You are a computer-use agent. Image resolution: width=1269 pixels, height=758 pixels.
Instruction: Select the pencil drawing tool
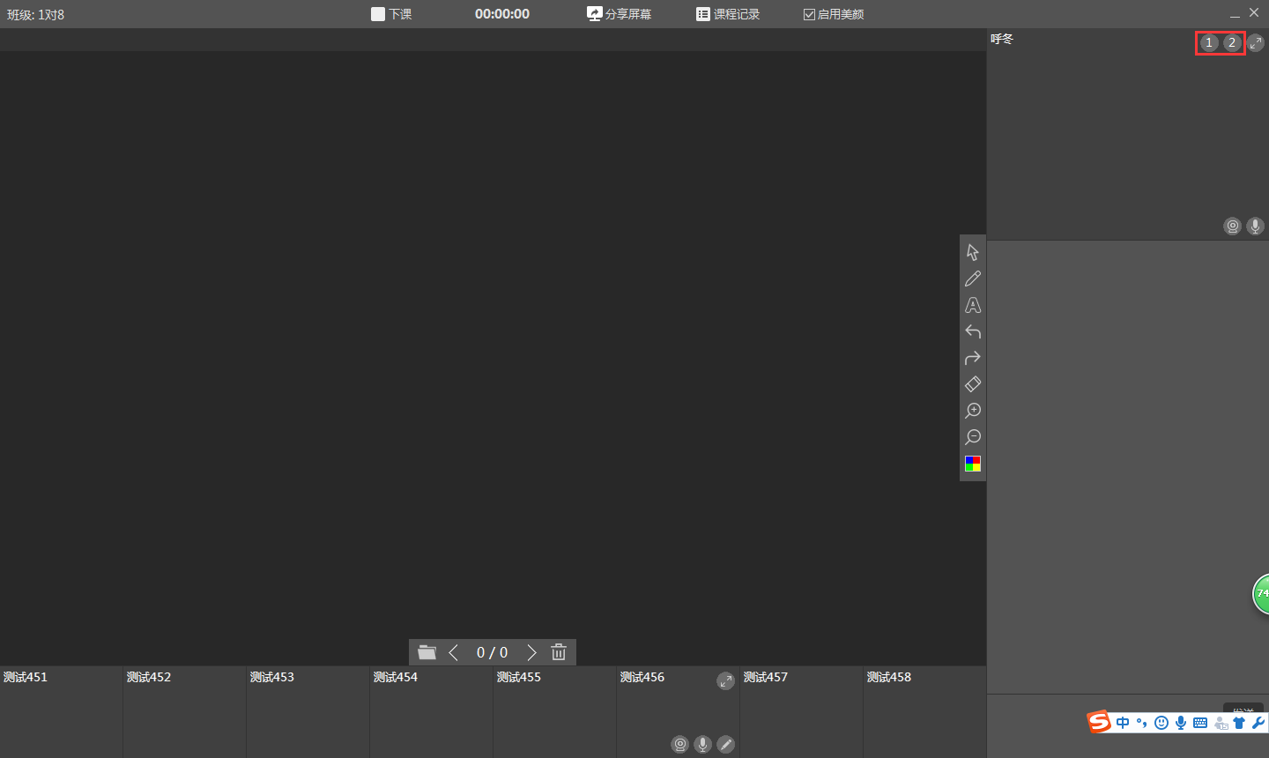tap(972, 279)
